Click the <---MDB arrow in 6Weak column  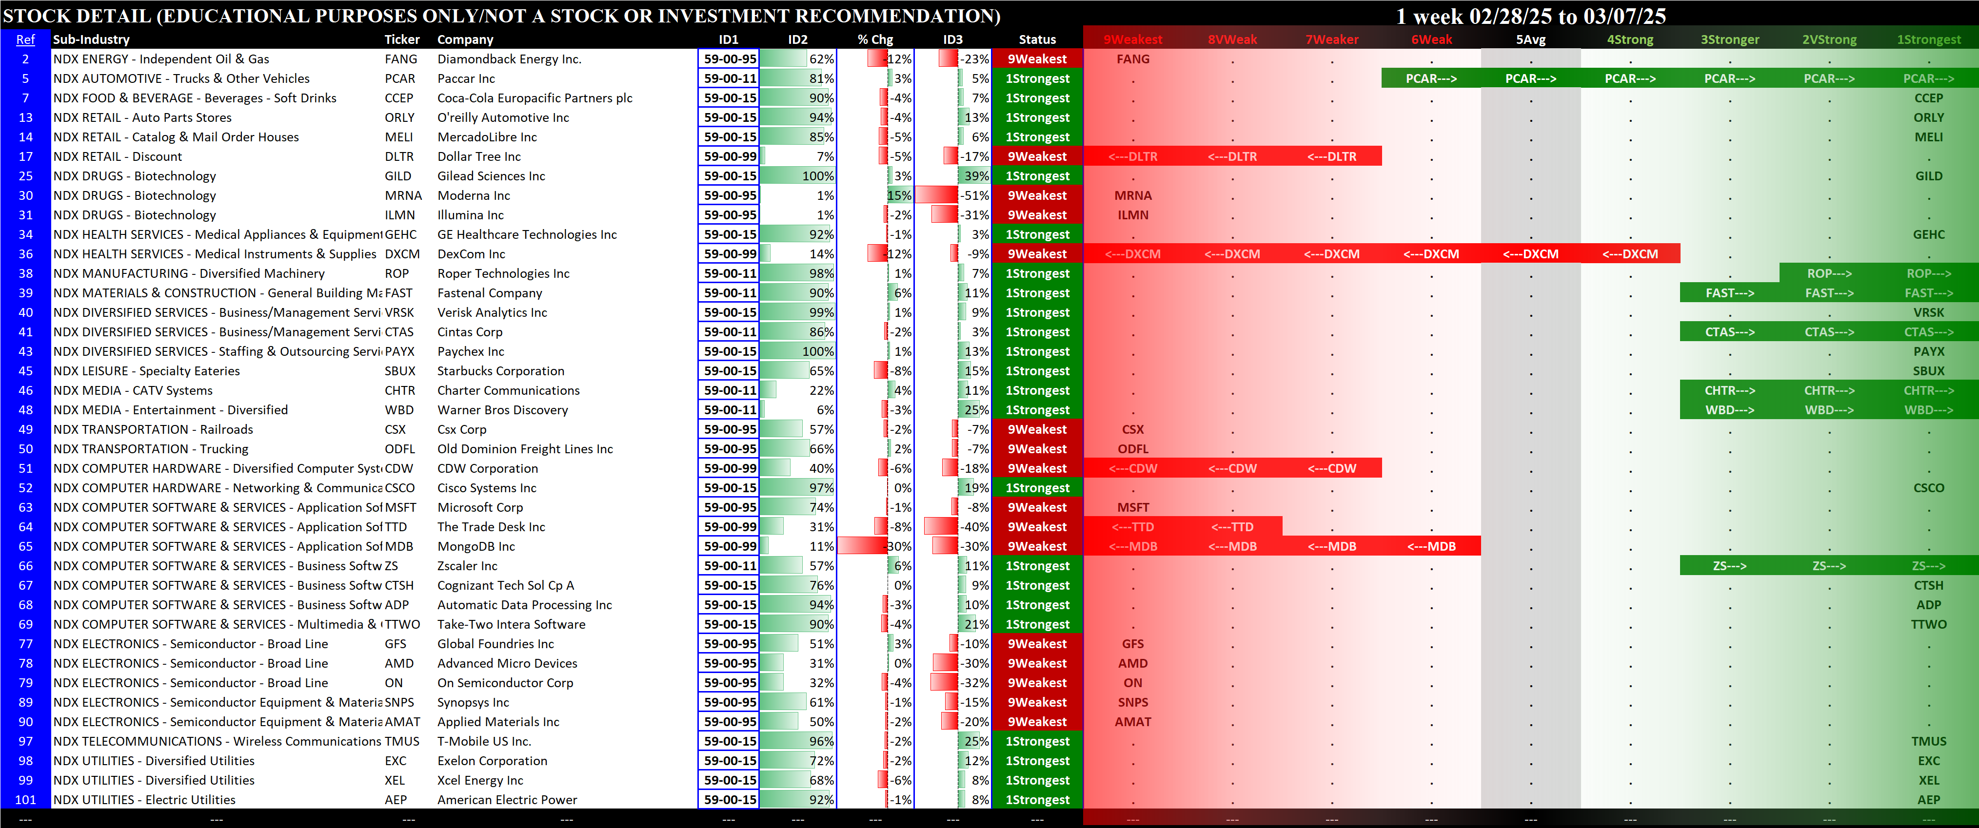(1430, 546)
